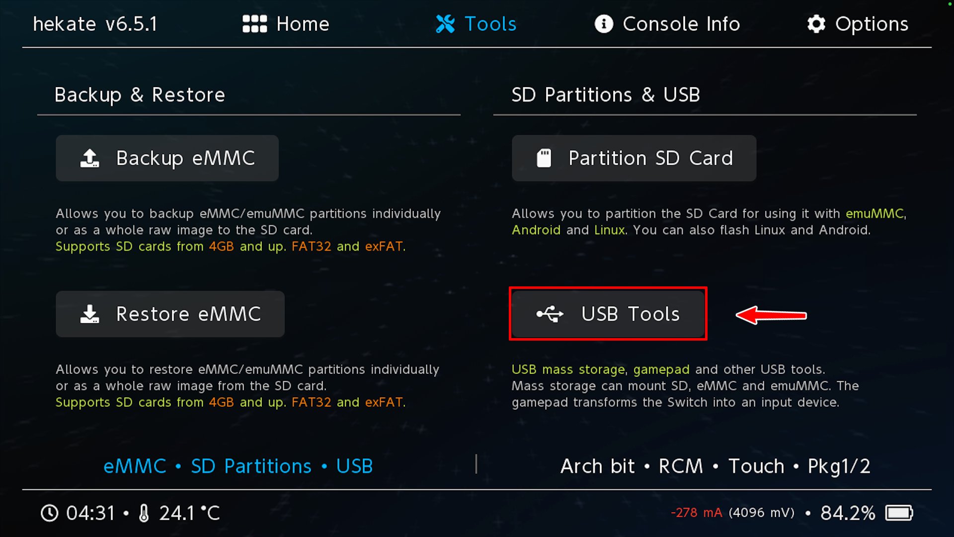The height and width of the screenshot is (537, 954).
Task: Click the battery icon in status bar
Action: pos(899,513)
